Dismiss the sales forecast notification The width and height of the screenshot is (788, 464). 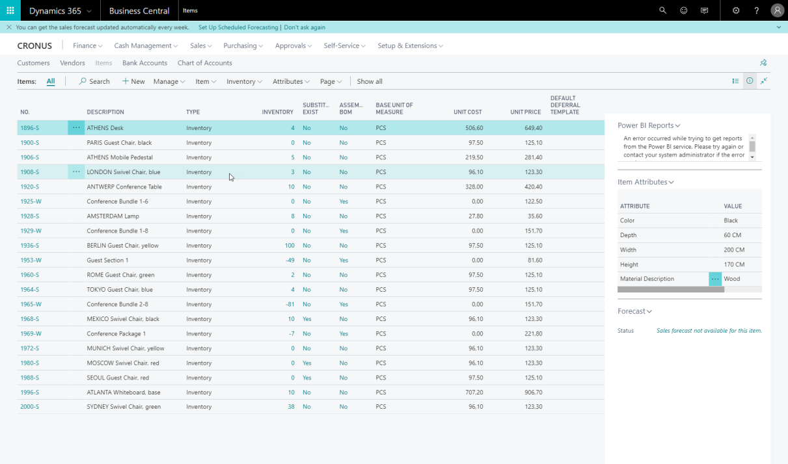pyautogui.click(x=8, y=27)
